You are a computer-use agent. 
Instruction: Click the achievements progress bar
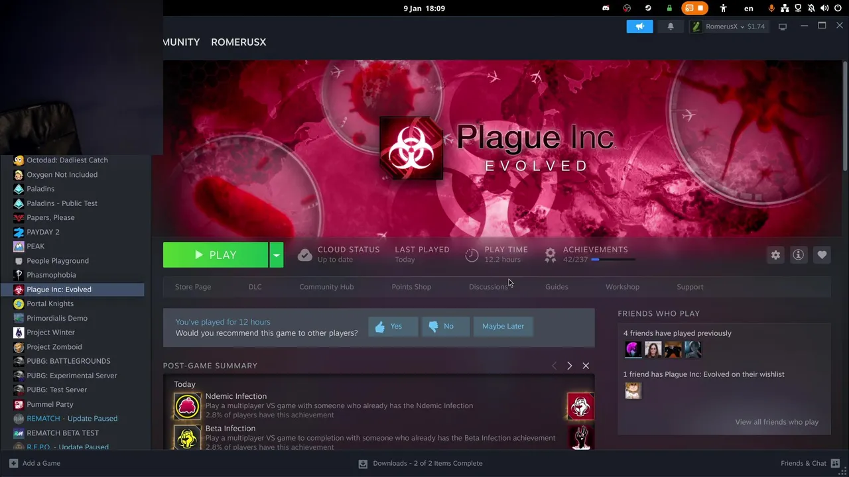coord(613,260)
